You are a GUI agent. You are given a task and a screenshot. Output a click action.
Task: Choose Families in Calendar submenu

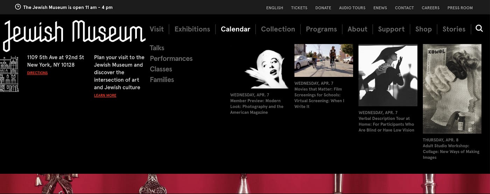point(162,80)
